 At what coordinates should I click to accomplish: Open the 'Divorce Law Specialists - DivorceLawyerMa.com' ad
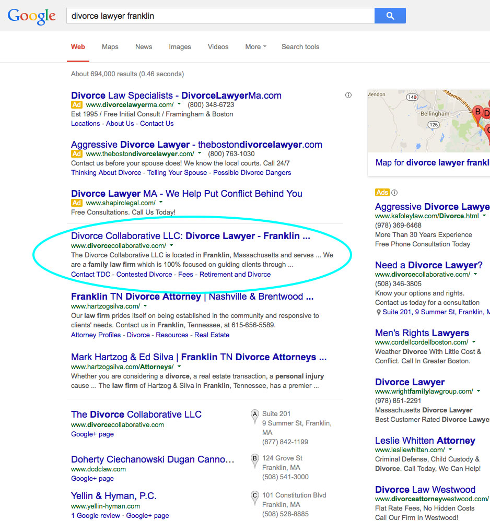(x=176, y=96)
